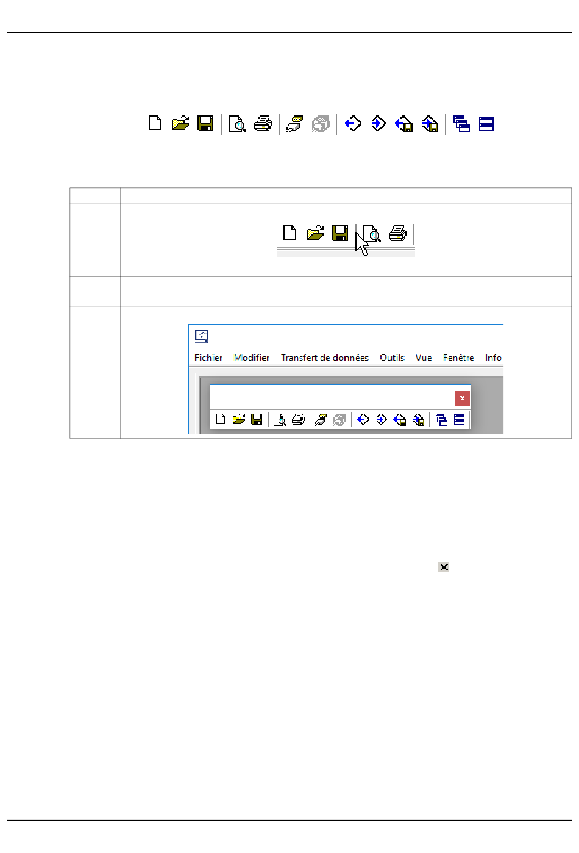579x853 pixels.
Task: Click New file icon in the cropped table toolbar
Action: coord(290,232)
